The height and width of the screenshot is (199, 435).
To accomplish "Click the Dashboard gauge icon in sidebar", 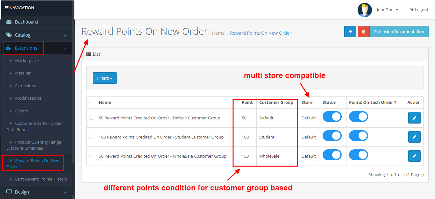I will (x=9, y=22).
